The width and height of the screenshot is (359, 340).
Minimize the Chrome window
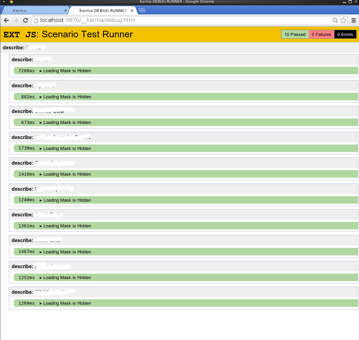pyautogui.click(x=344, y=2)
